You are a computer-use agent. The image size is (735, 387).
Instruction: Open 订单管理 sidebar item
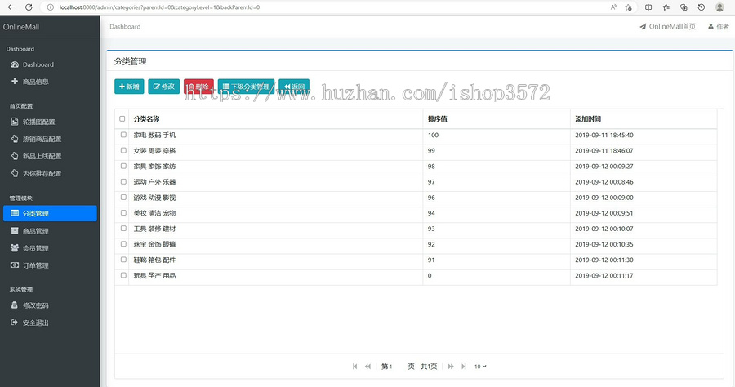(x=50, y=265)
